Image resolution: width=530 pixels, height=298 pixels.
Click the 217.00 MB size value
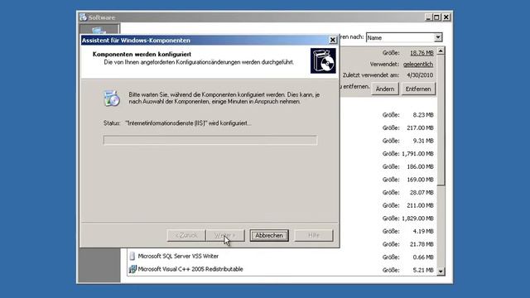420,127
